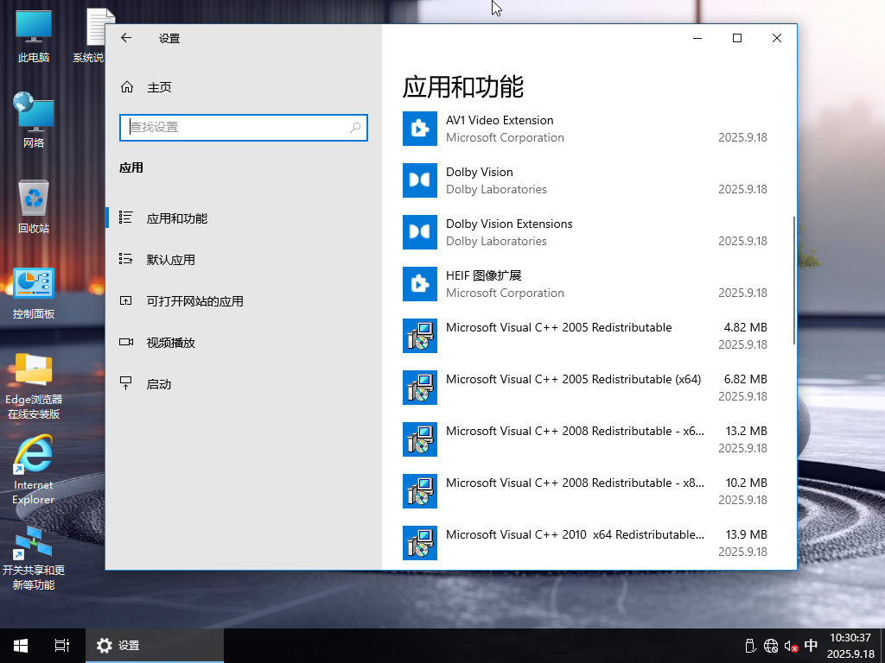Click the 中 input method indicator

tap(811, 645)
